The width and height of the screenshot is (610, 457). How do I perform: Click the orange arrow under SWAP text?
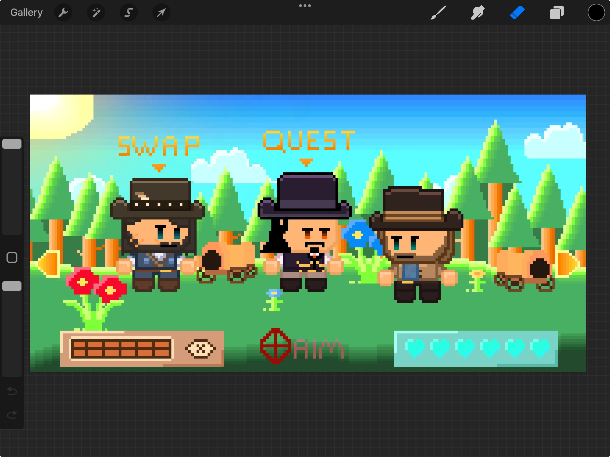point(159,167)
